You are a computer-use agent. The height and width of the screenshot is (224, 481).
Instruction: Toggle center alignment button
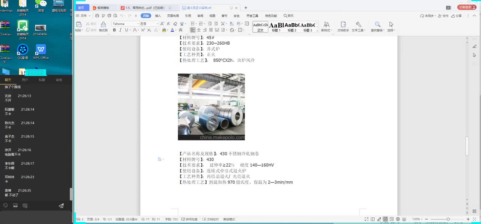point(198,30)
